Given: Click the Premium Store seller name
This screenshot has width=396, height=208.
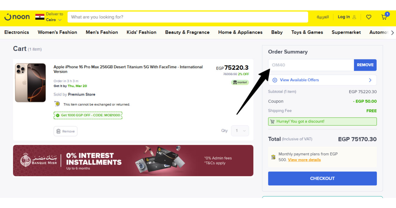Looking at the screenshot, I should click(82, 94).
